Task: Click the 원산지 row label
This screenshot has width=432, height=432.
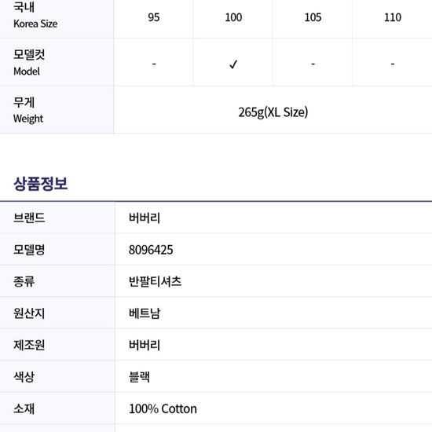Action: click(29, 313)
